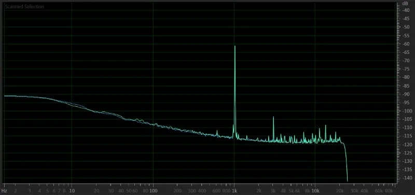Click the 'Scanned Selection' label
Image resolution: width=415 pixels, height=195 pixels.
point(24,7)
